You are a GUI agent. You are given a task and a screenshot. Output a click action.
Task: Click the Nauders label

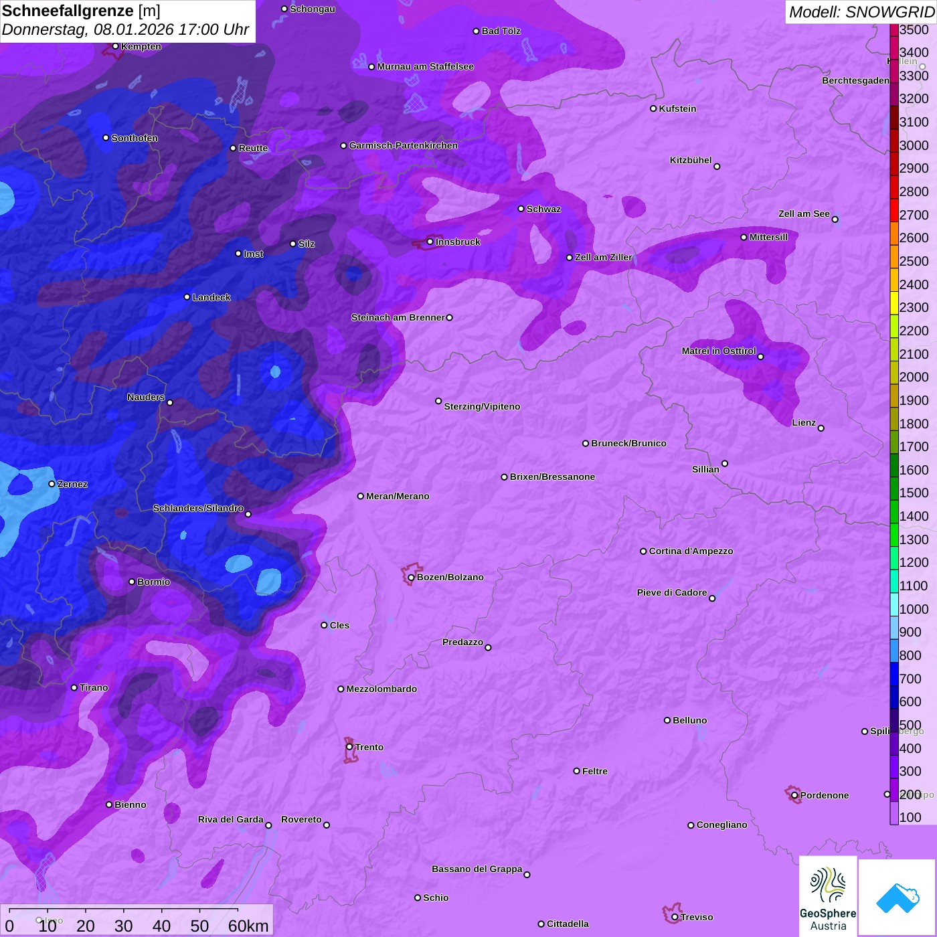tap(146, 397)
